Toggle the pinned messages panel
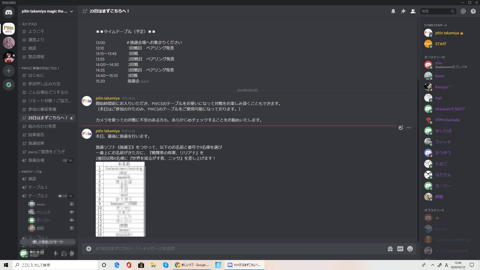 (x=403, y=11)
